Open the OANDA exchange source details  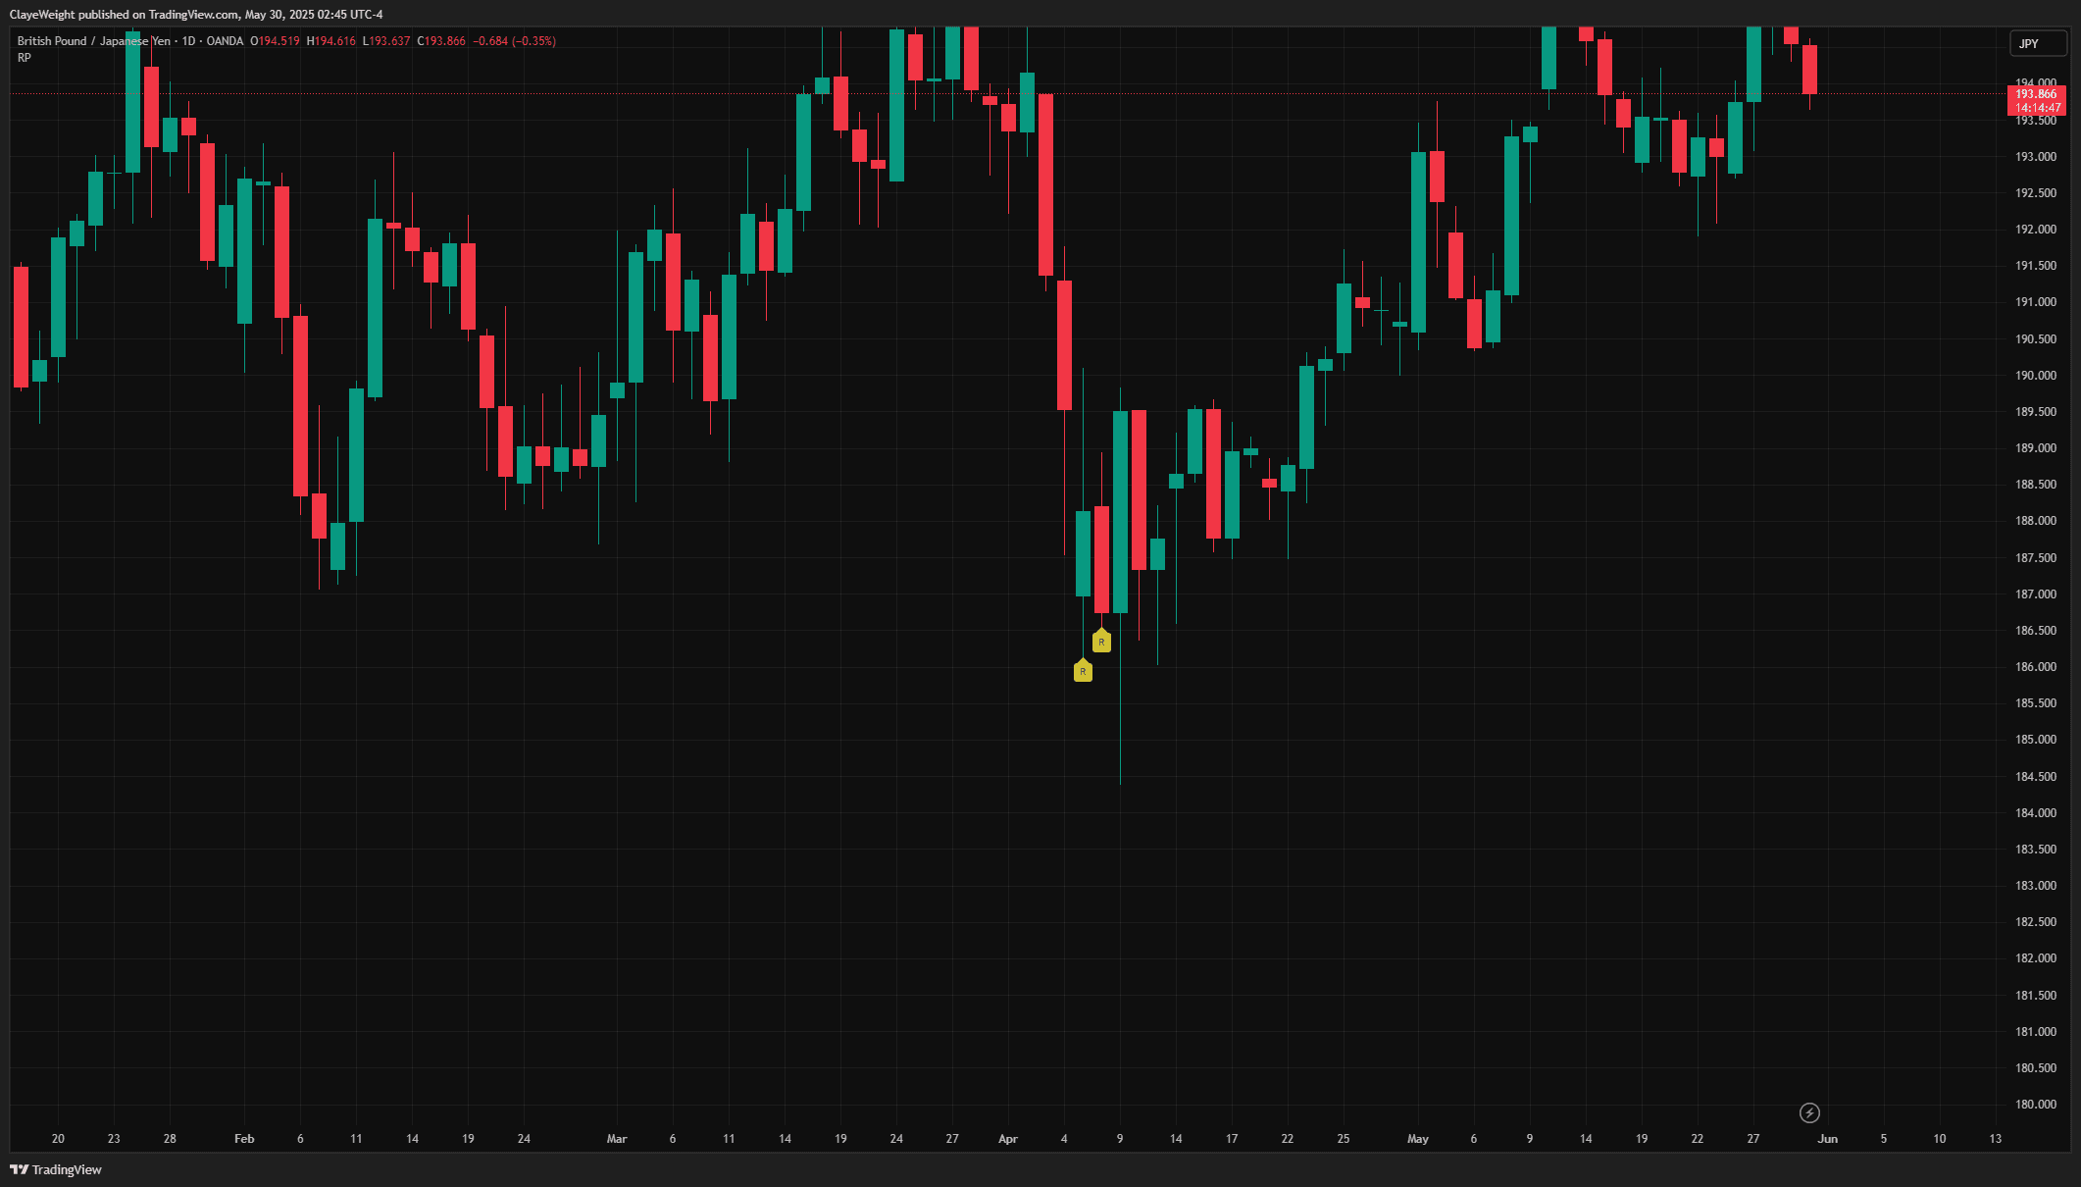pyautogui.click(x=227, y=41)
